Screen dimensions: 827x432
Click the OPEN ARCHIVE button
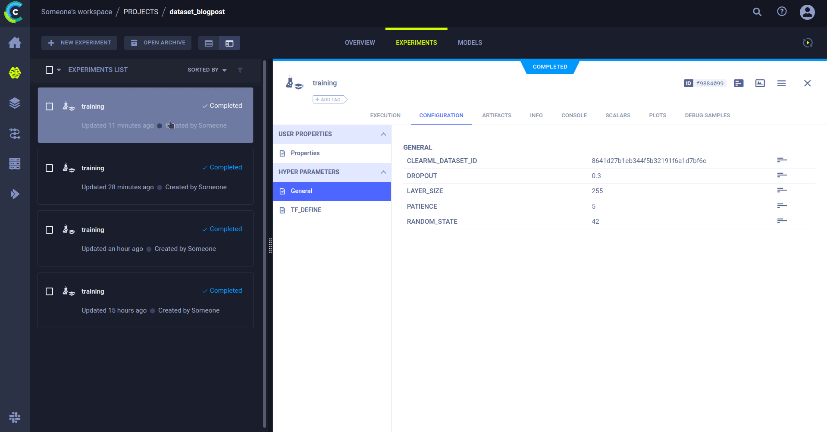pyautogui.click(x=158, y=43)
